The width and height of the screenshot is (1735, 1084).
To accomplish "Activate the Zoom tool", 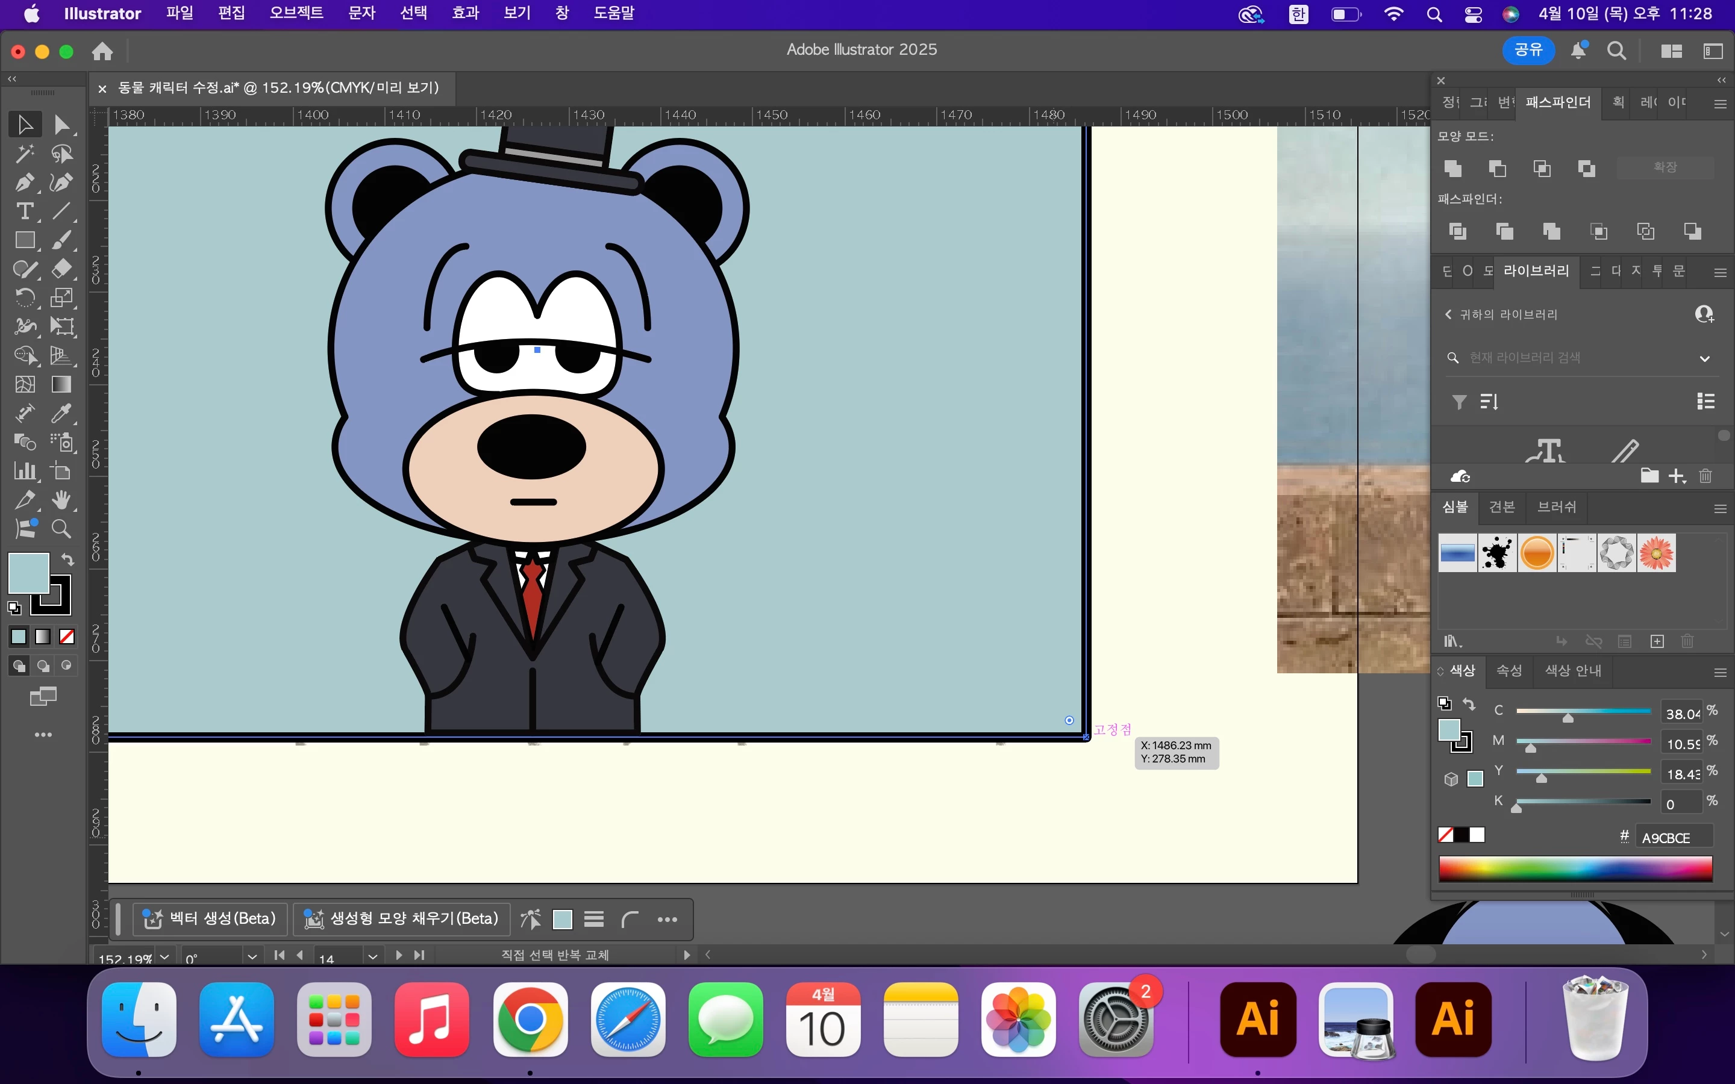I will (x=61, y=529).
